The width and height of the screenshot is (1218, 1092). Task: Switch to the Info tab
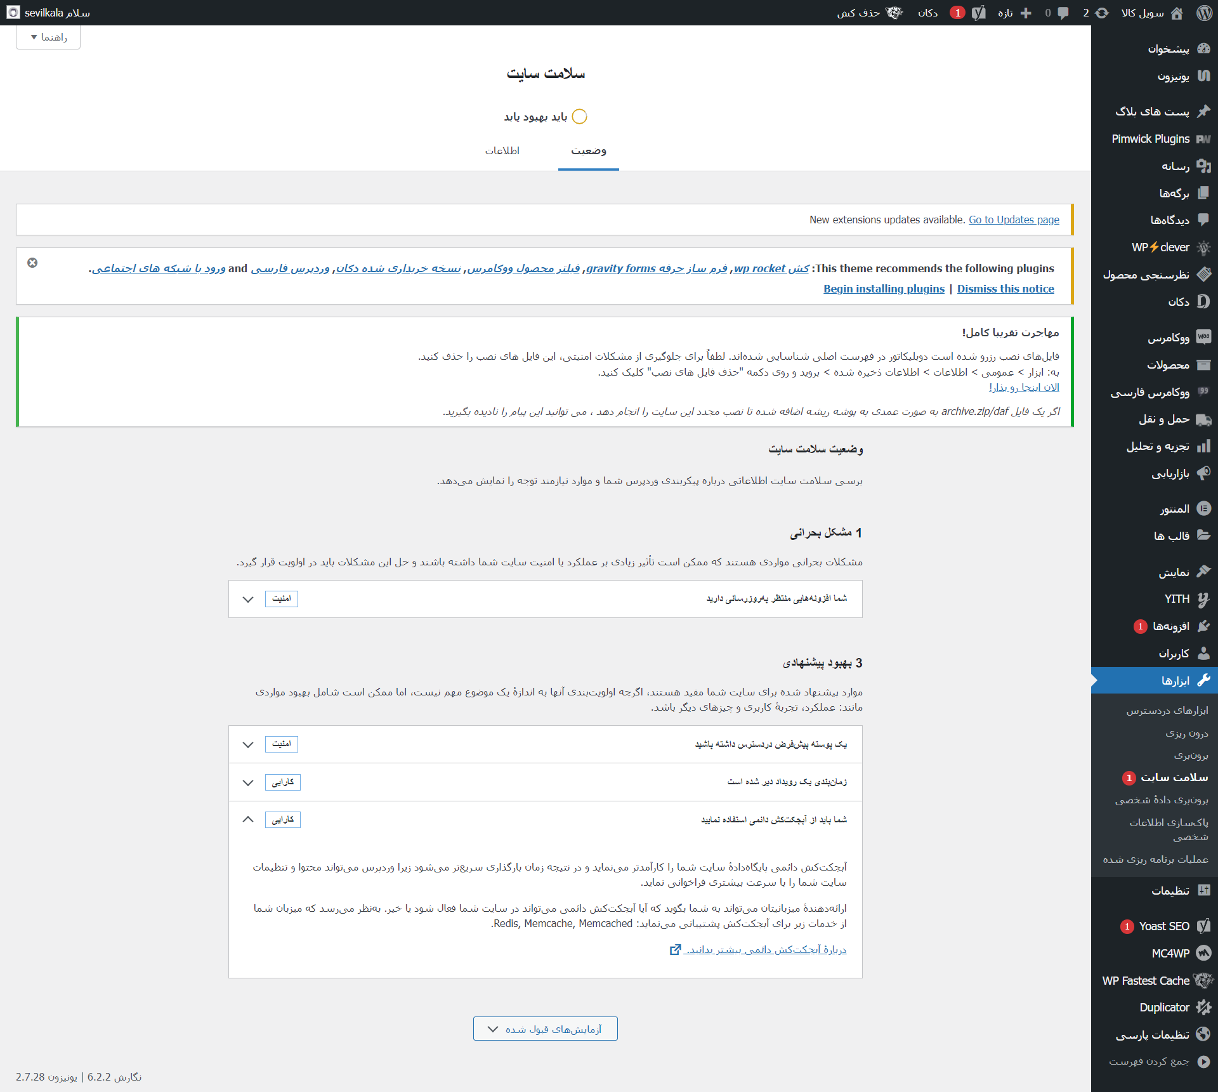(502, 151)
